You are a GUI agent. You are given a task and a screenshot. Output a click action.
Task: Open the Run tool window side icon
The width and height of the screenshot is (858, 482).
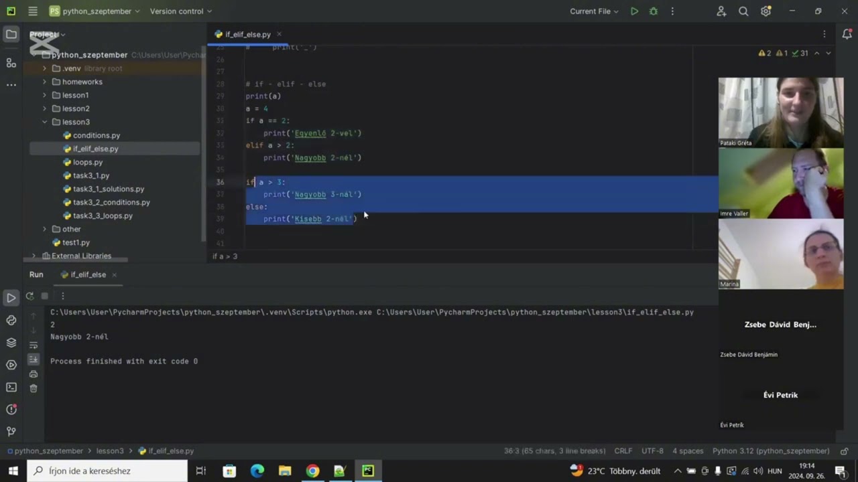click(11, 298)
